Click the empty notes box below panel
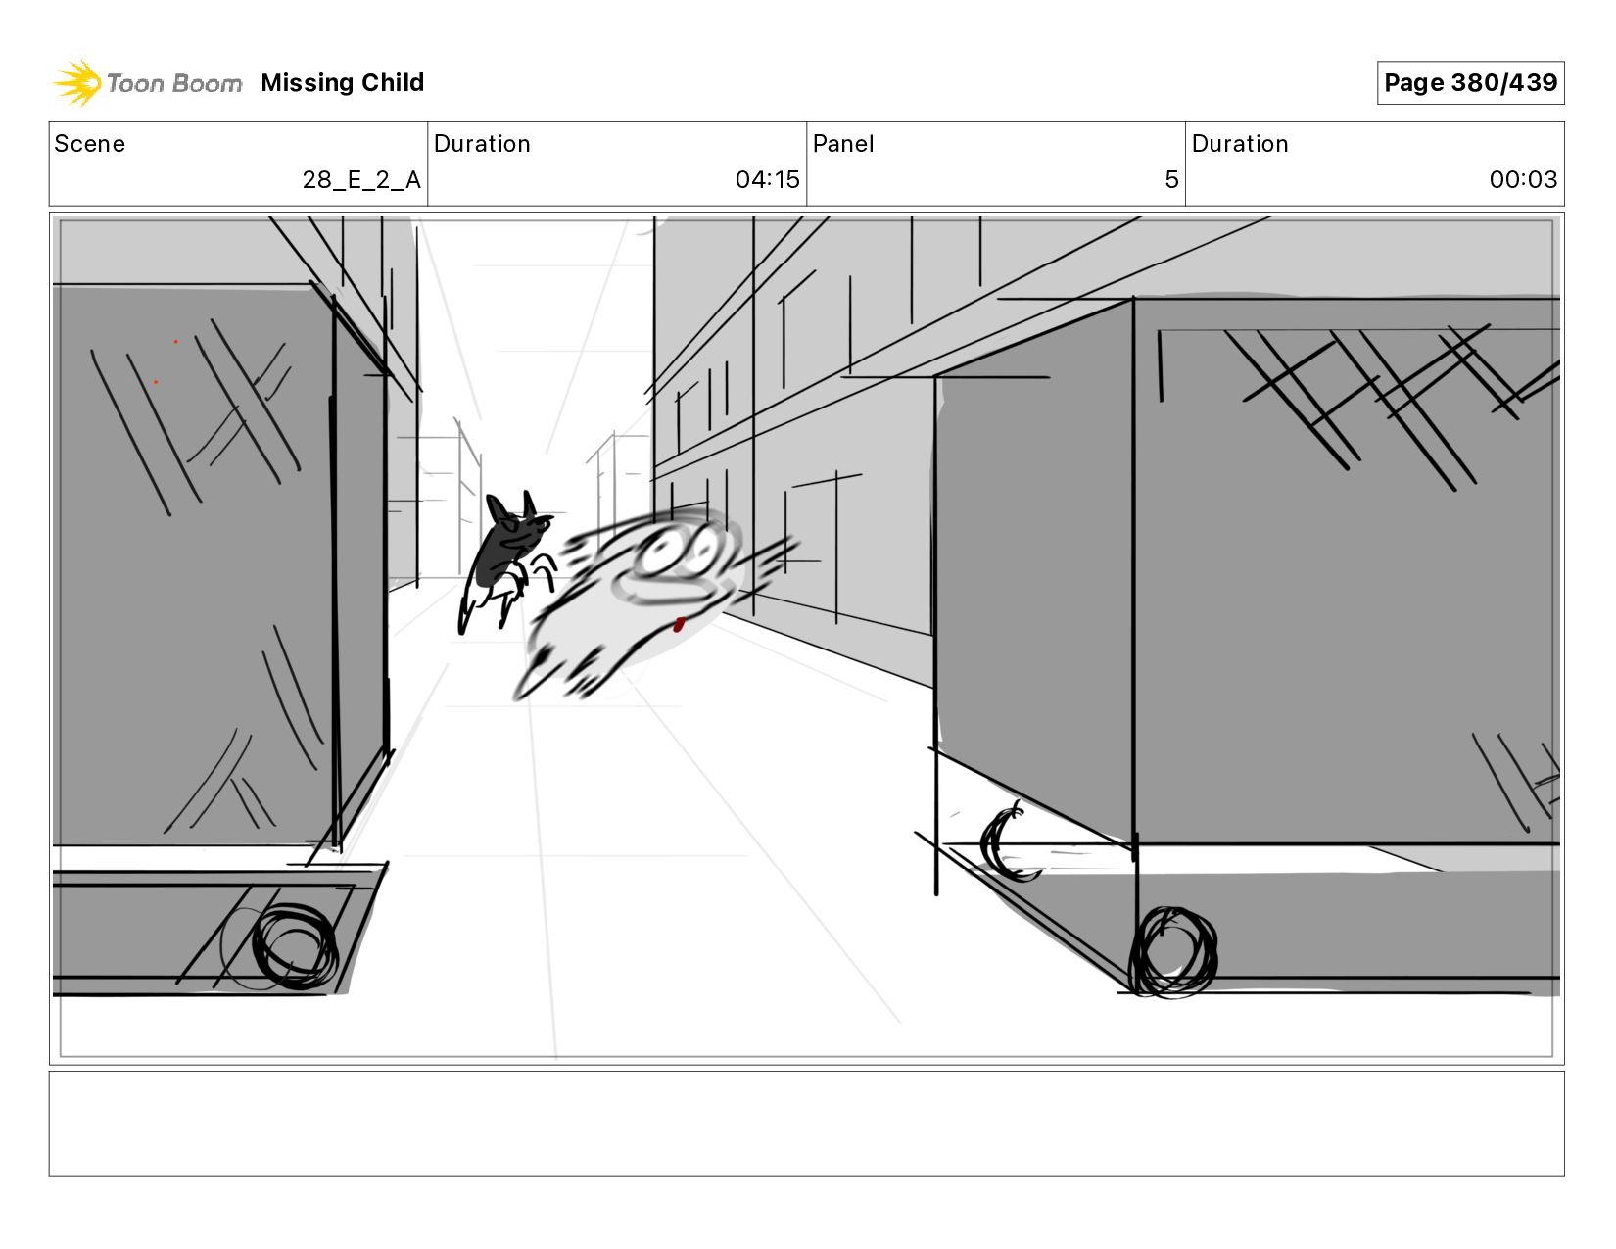 tap(807, 1124)
